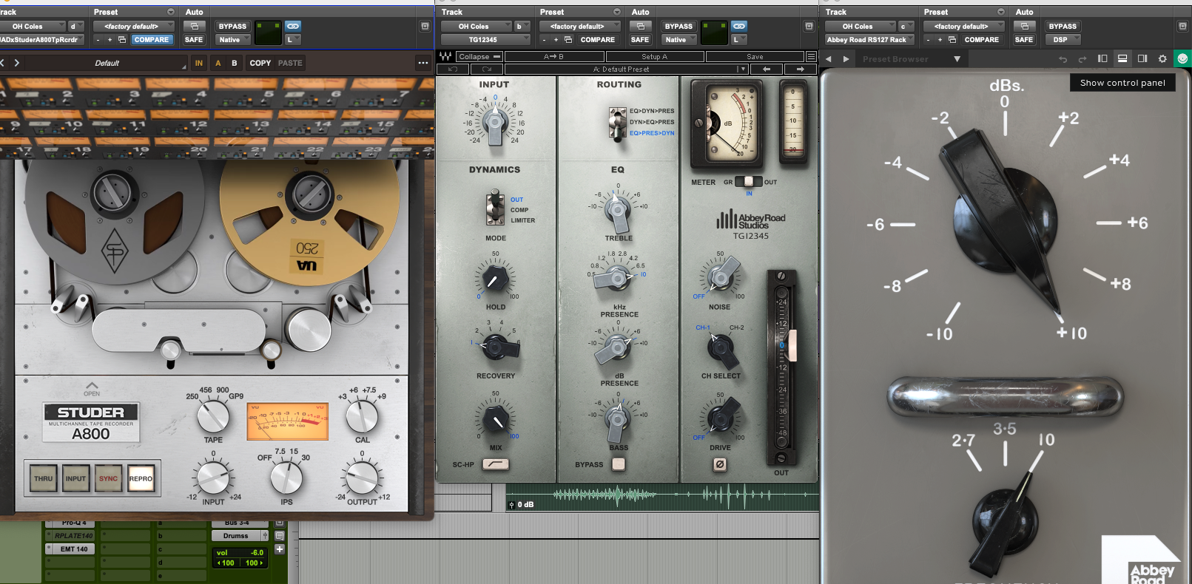Open the DSP format dropdown in the RS127 header
The width and height of the screenshot is (1192, 584).
tap(1063, 40)
